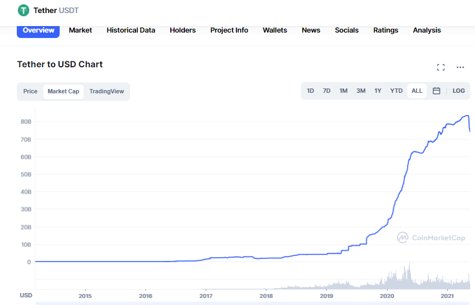Click the volume bars near 2020
475x305 pixels.
point(391,281)
